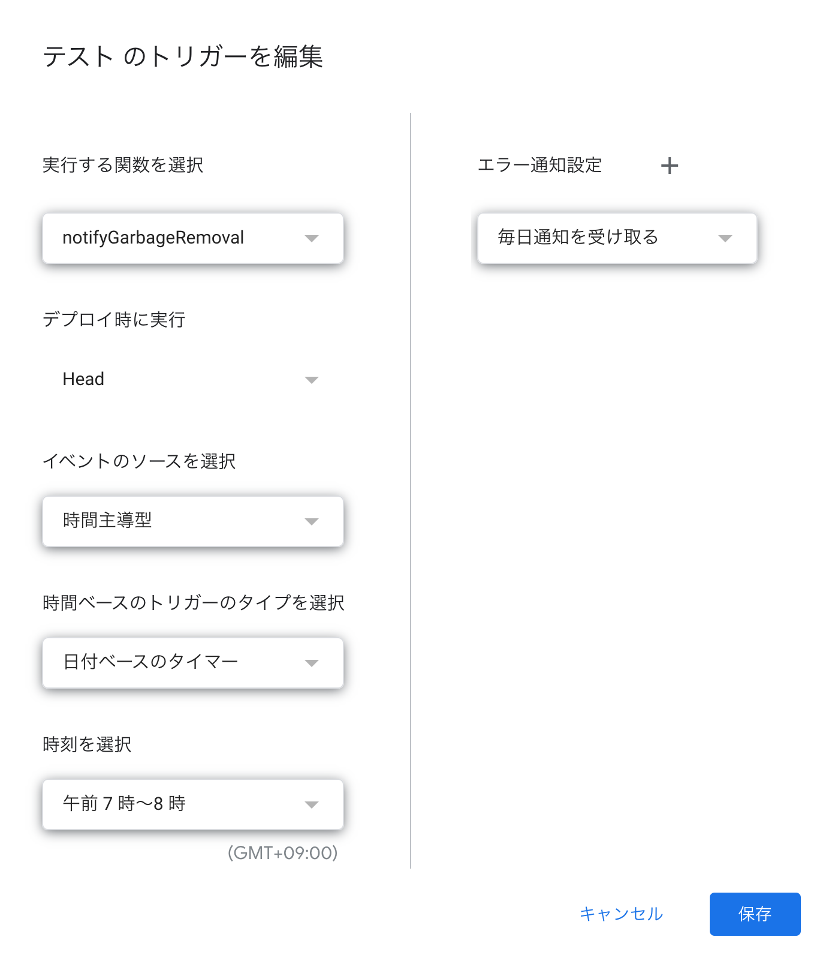Expand the 毎日通知を受け取る notification dropdown
838x979 pixels.
point(599,238)
